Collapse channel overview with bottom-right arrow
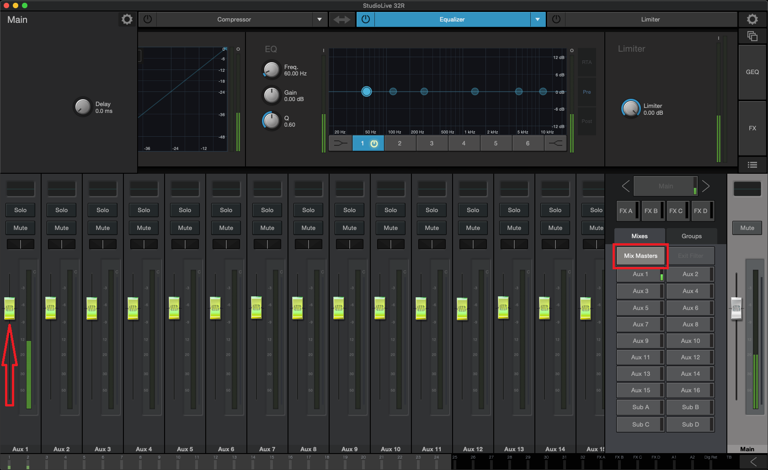Screen dimensions: 768x470 (753, 462)
